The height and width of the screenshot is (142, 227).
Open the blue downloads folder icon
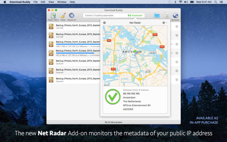click(x=157, y=15)
